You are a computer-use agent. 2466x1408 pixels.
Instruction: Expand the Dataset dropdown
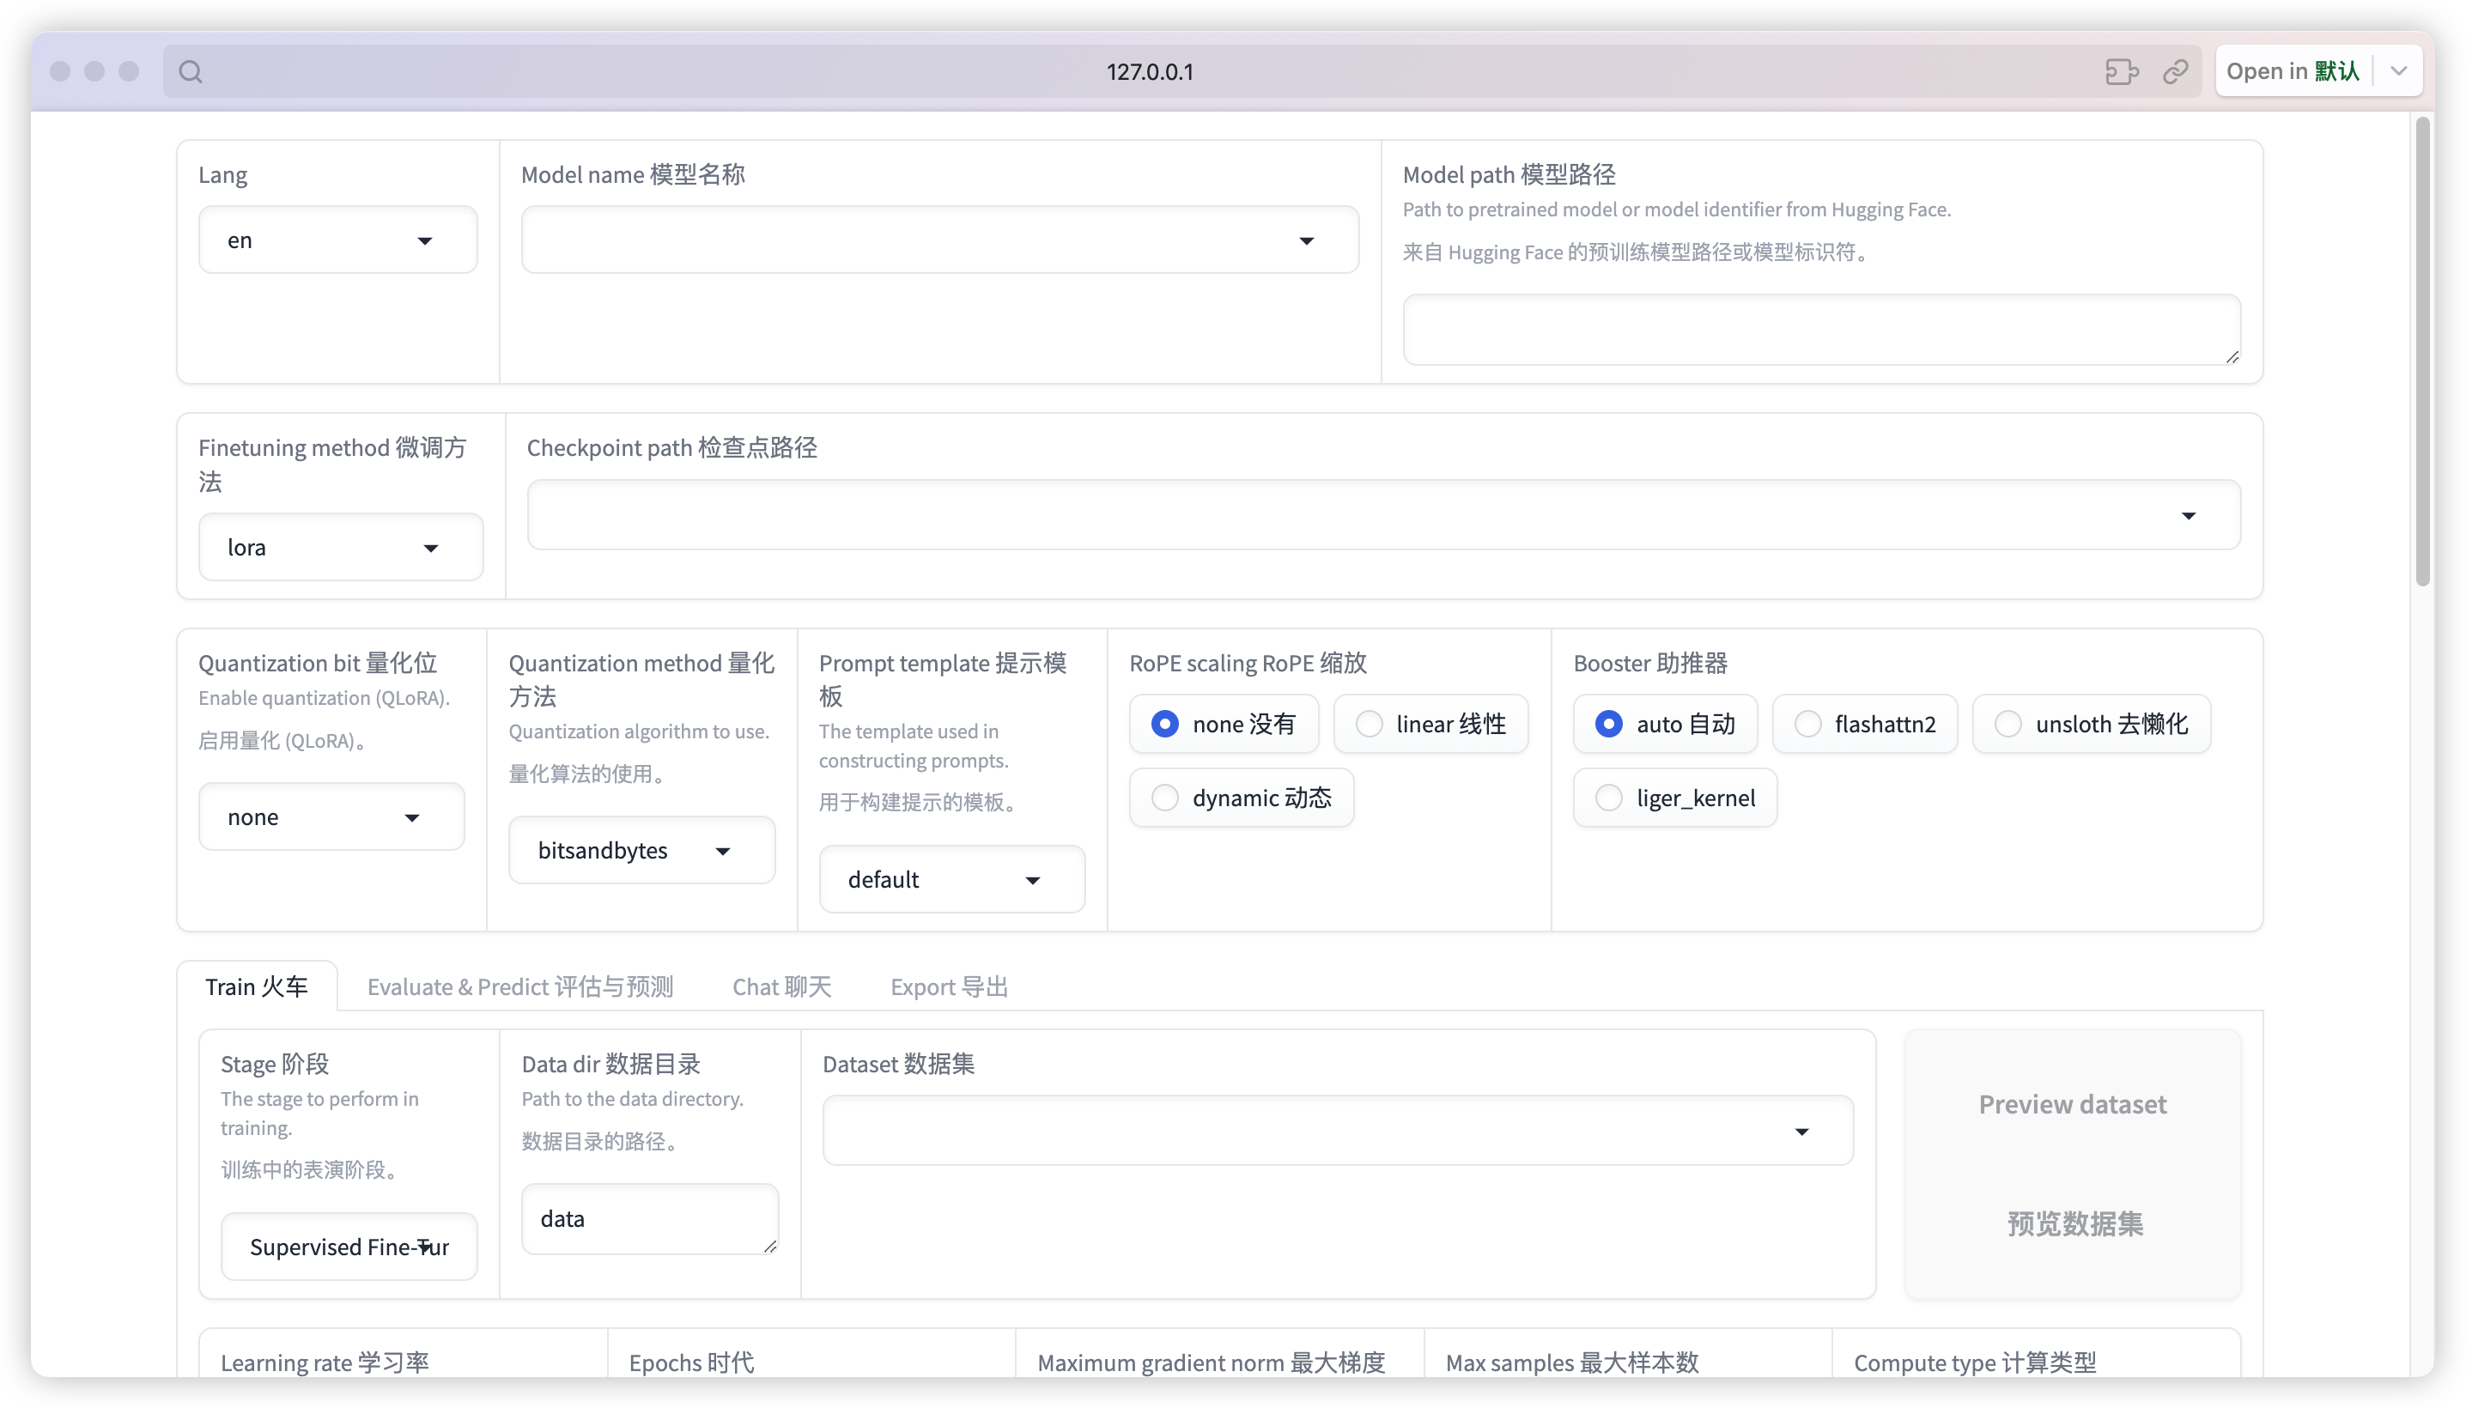point(1338,1131)
